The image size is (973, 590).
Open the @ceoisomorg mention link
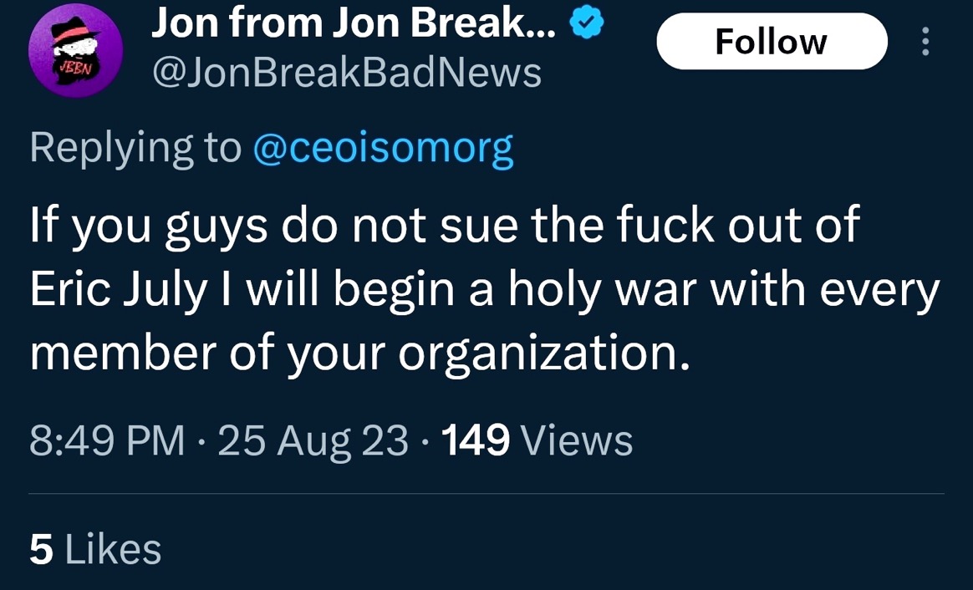pyautogui.click(x=383, y=148)
